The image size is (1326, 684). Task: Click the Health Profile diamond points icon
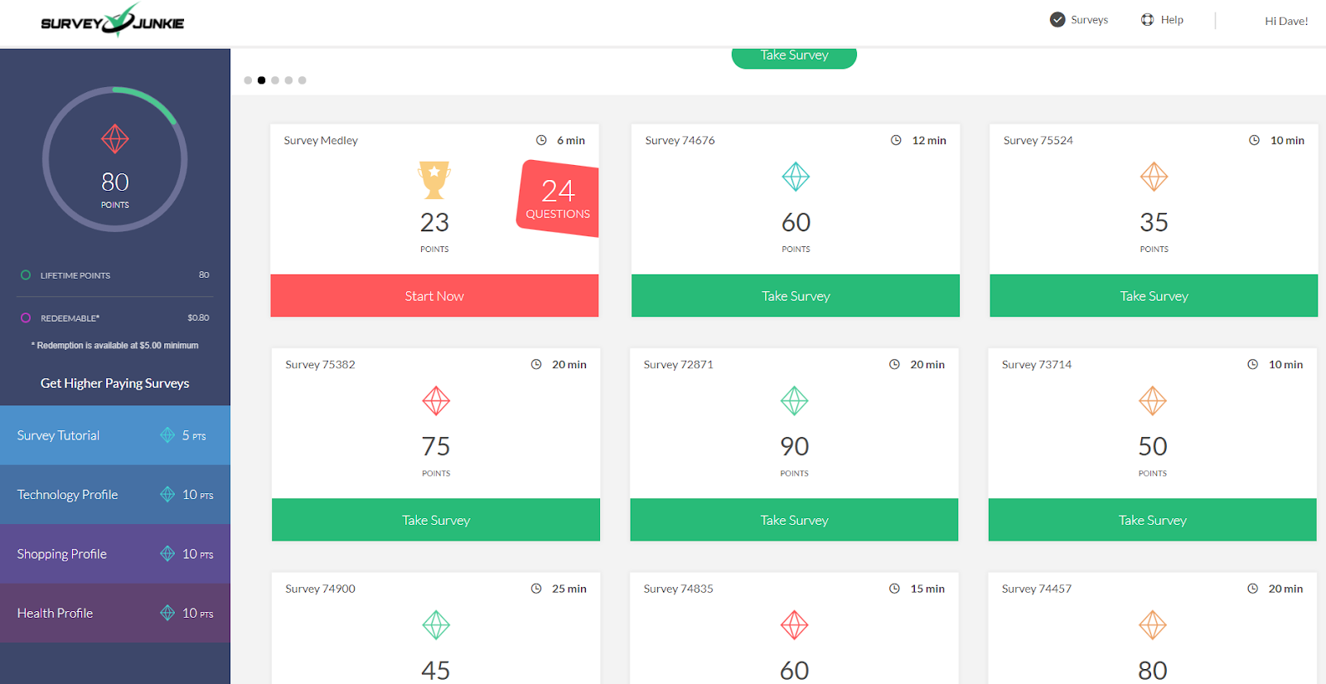pyautogui.click(x=167, y=613)
